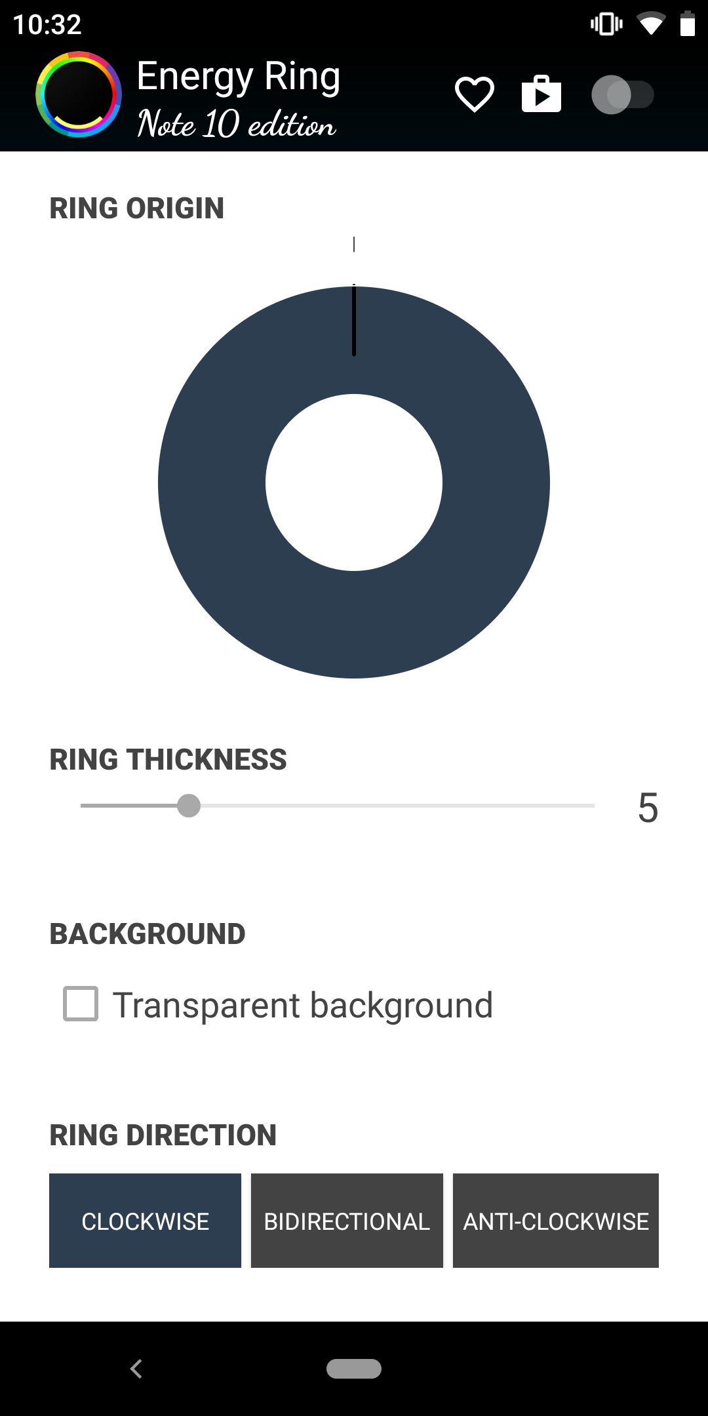Select the BIDIRECTIONAL direction button
The width and height of the screenshot is (708, 1416).
(347, 1221)
